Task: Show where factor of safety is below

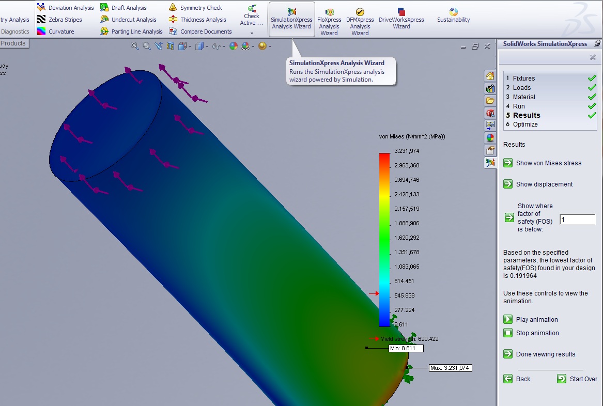Action: tap(509, 217)
